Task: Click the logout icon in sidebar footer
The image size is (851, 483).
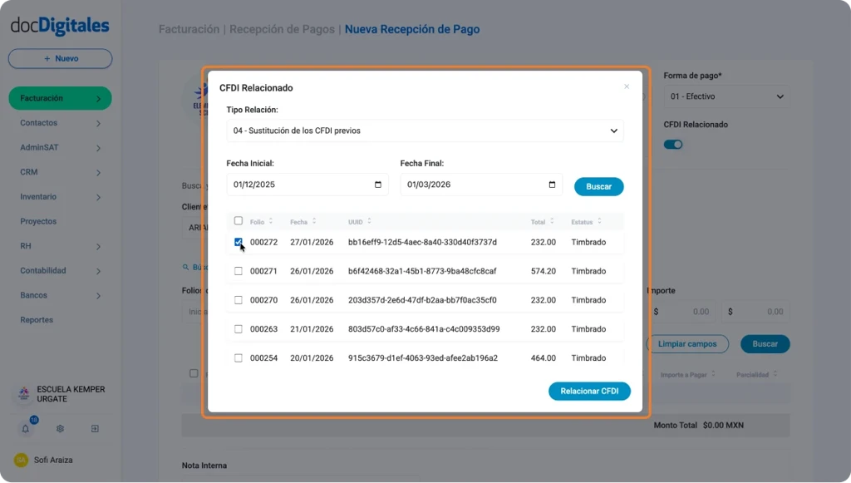Action: click(95, 429)
